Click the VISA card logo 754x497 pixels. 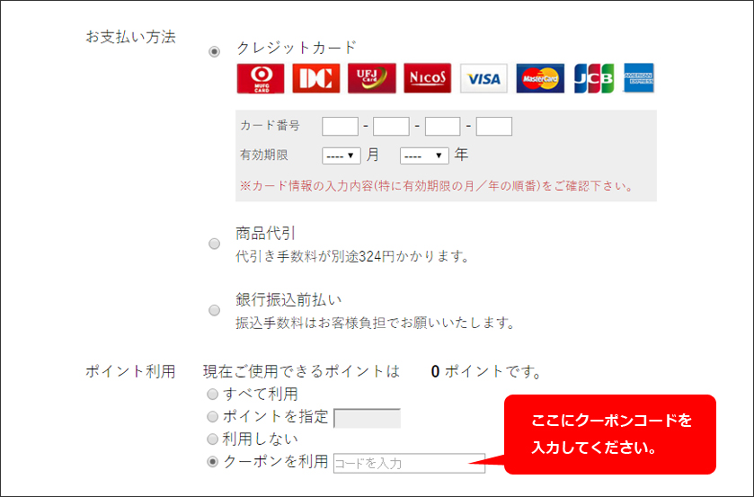pyautogui.click(x=483, y=78)
